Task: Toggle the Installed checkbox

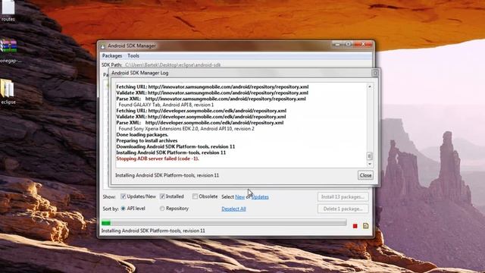Action: [x=162, y=196]
